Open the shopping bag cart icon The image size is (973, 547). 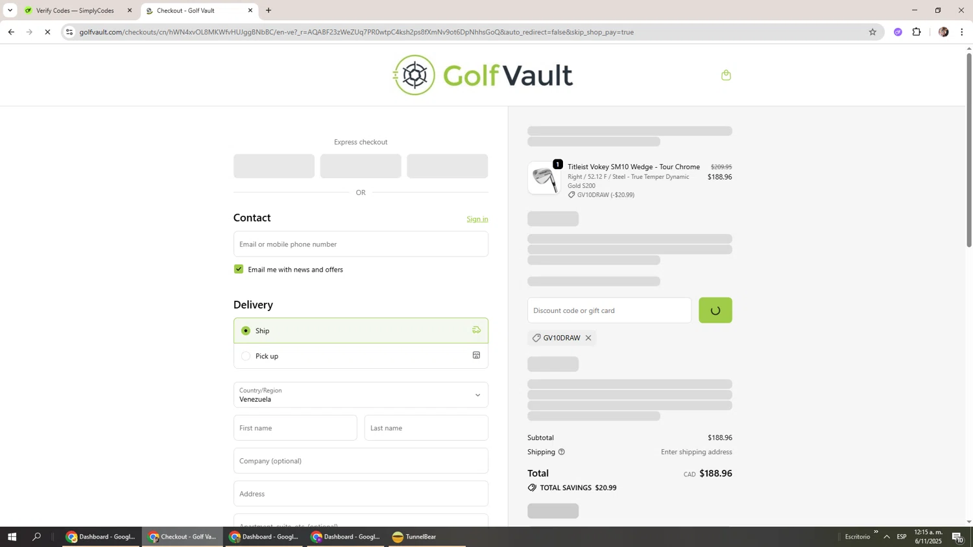pos(726,75)
